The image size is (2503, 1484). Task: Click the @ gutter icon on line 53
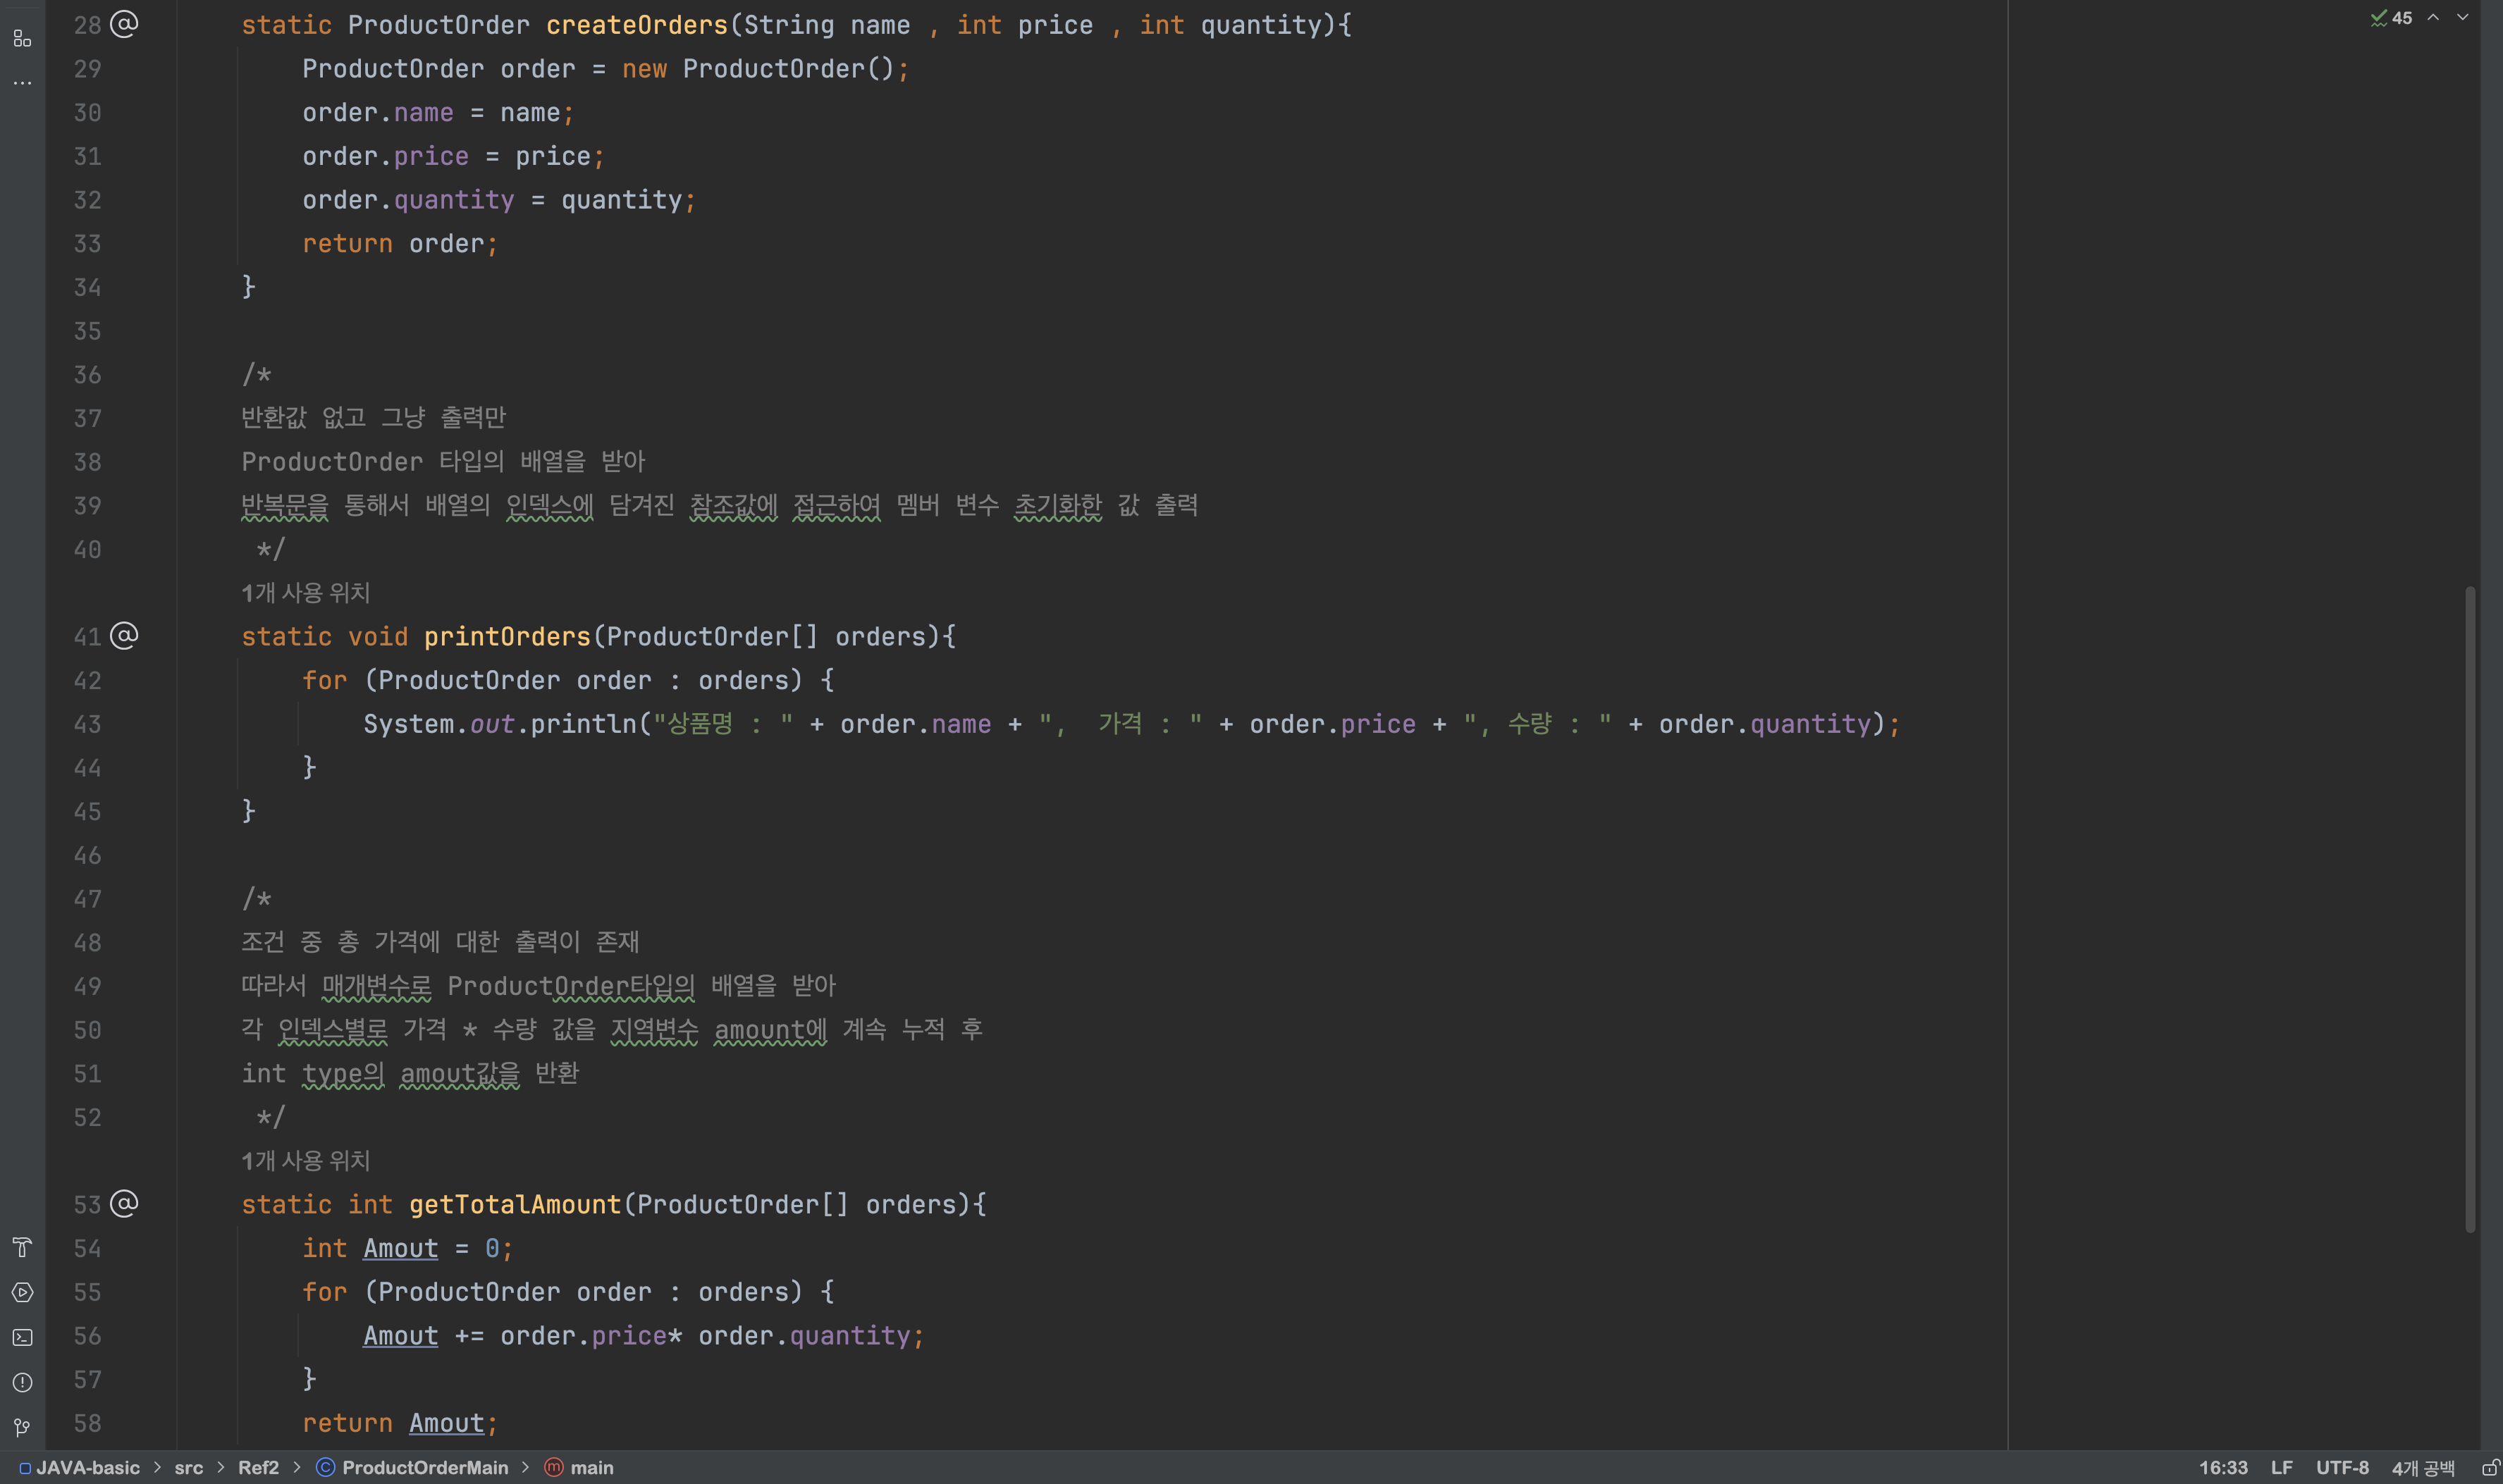[x=124, y=1203]
